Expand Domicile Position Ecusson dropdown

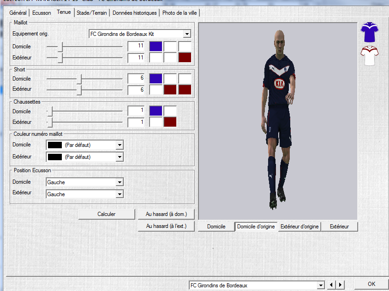click(120, 182)
